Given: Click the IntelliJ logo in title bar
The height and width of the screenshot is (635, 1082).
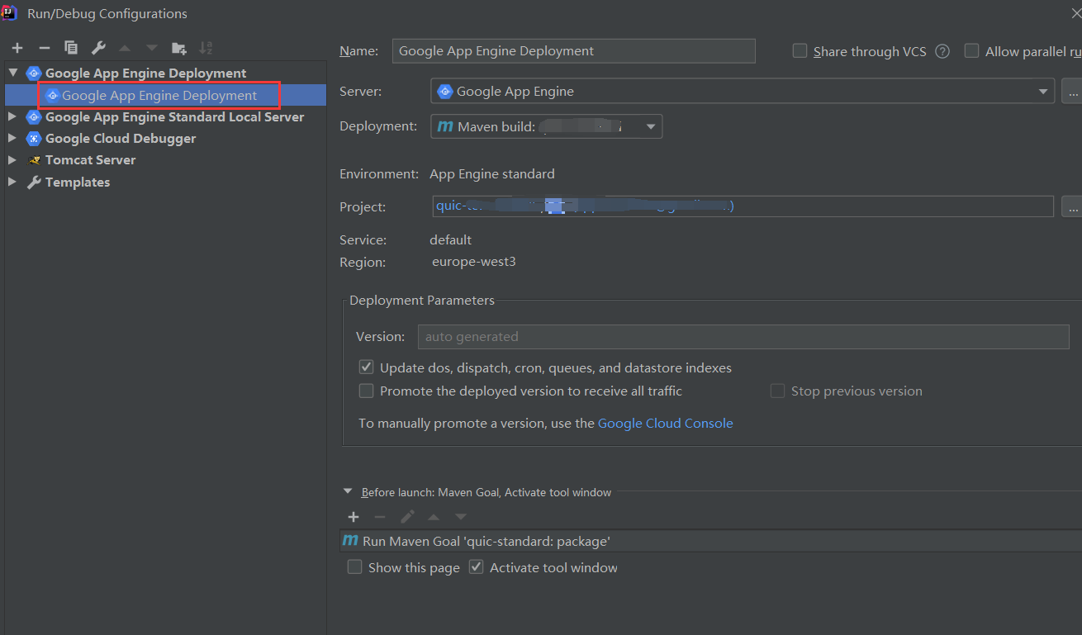Looking at the screenshot, I should [x=11, y=12].
